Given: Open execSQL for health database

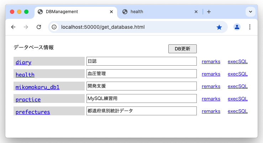Looking at the screenshot, I should point(237,74).
